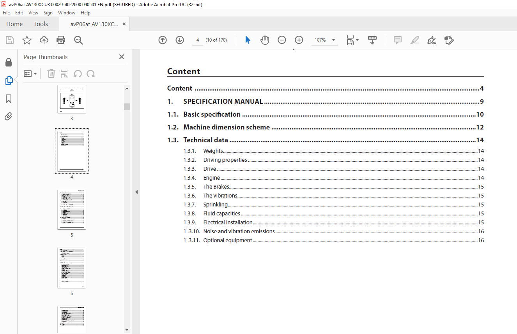This screenshot has height=334, width=517.
Task: Open the Bookmarks panel icon
Action: [9, 99]
